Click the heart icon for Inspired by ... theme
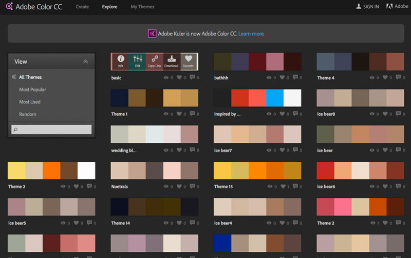This screenshot has width=411, height=258. (x=282, y=114)
